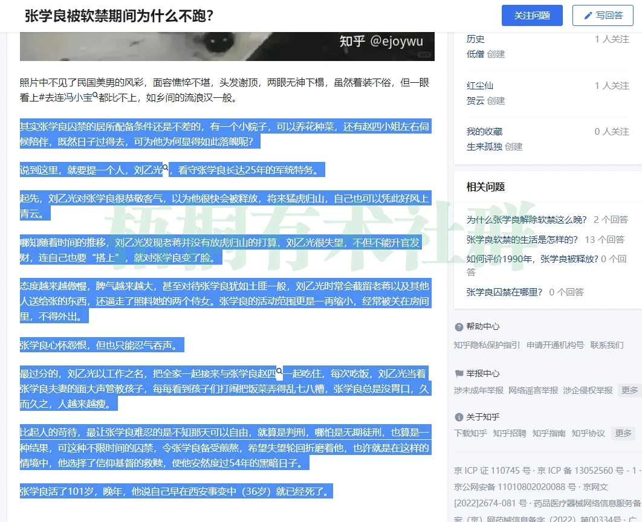Click the 关于知乎 info icon
The height and width of the screenshot is (522, 642).
click(459, 417)
